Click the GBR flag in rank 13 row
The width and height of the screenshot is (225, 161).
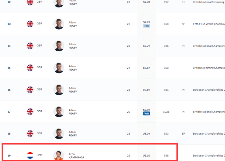[x=30, y=24]
